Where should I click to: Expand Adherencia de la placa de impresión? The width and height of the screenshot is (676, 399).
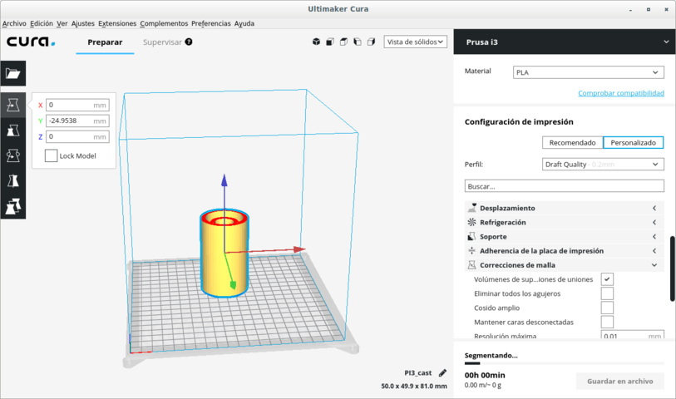(565, 251)
